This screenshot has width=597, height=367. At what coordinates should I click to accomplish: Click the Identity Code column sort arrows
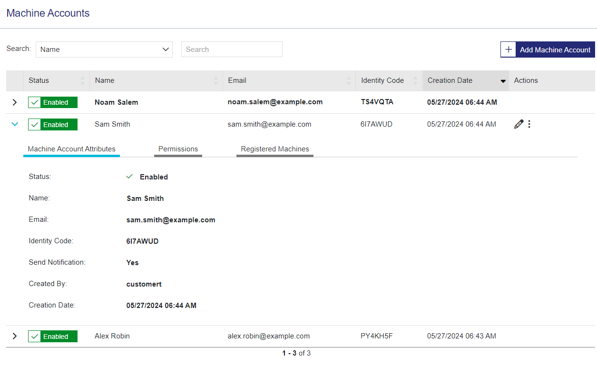click(x=415, y=80)
